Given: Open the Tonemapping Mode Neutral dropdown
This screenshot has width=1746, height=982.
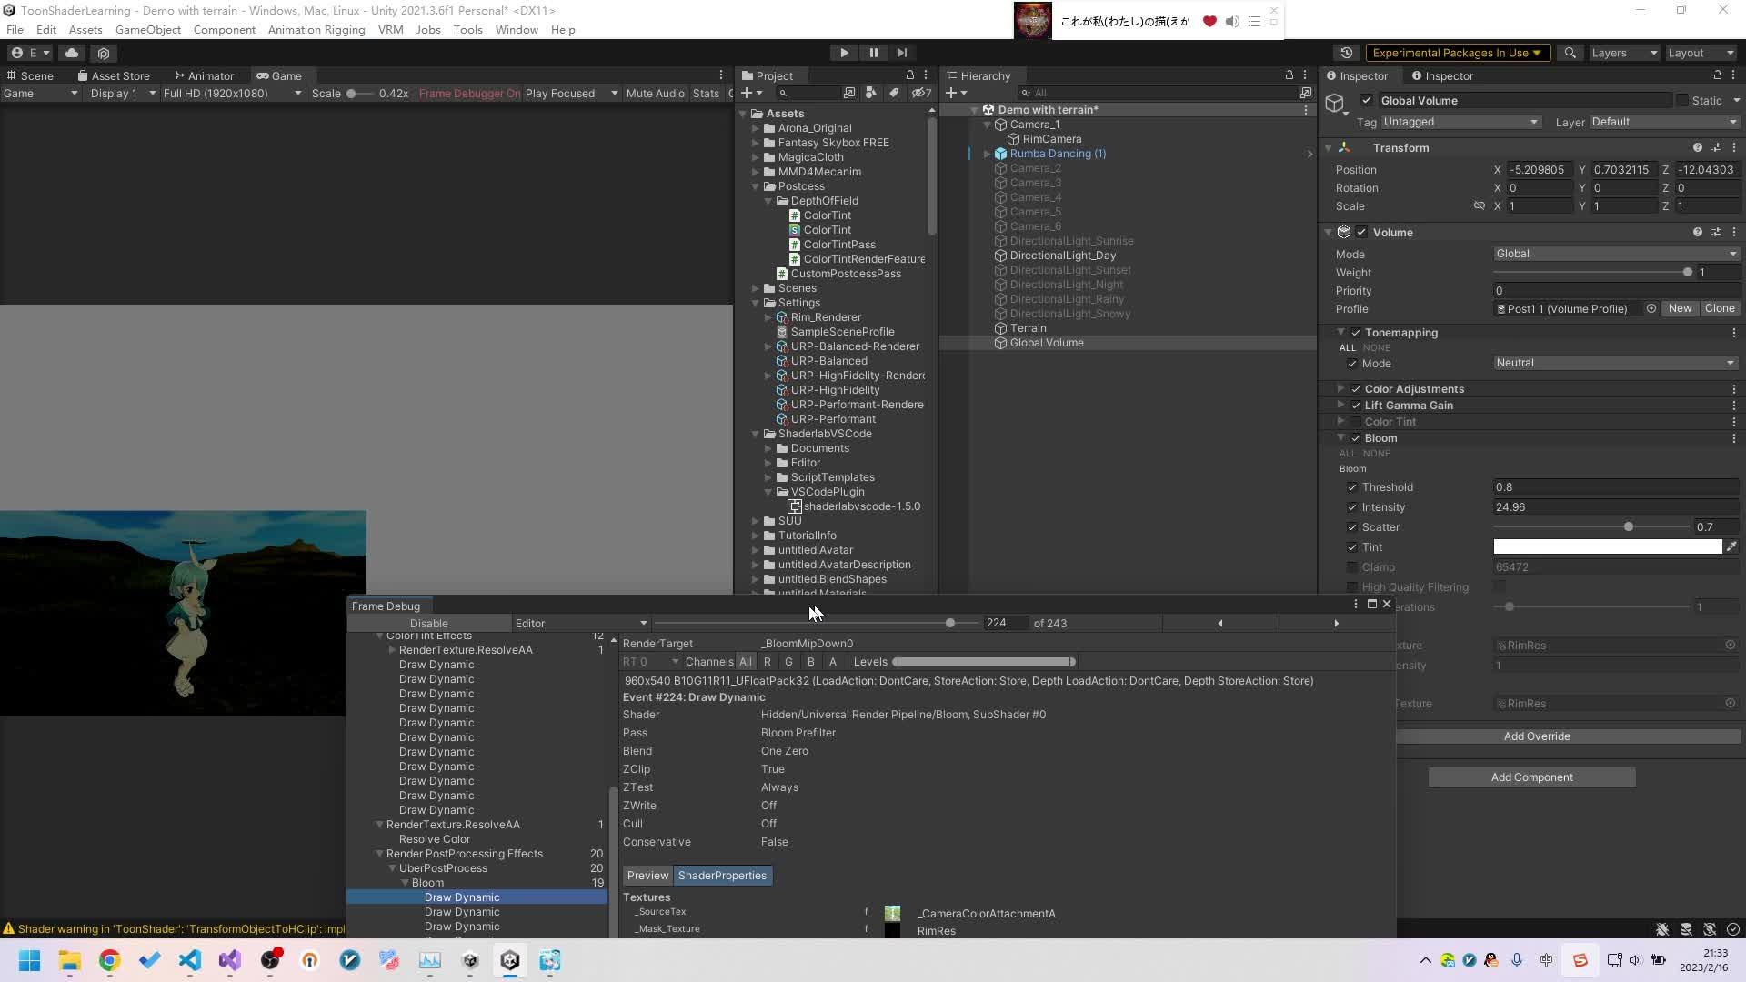Looking at the screenshot, I should [1614, 363].
